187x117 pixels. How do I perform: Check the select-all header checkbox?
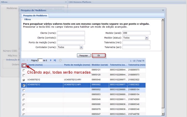24,65
